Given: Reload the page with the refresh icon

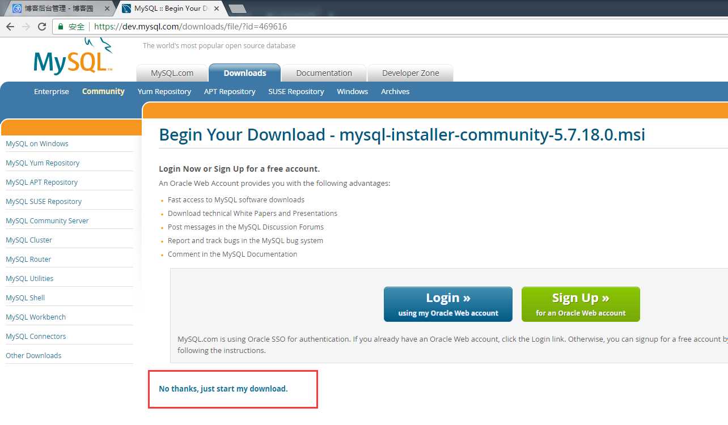Looking at the screenshot, I should pyautogui.click(x=41, y=27).
